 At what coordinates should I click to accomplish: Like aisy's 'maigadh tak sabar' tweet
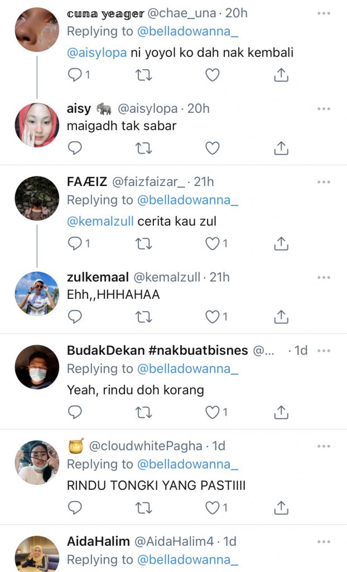click(x=212, y=148)
